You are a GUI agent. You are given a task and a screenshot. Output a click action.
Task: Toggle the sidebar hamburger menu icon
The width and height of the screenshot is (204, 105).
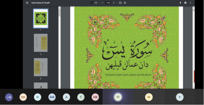tap(27, 3)
